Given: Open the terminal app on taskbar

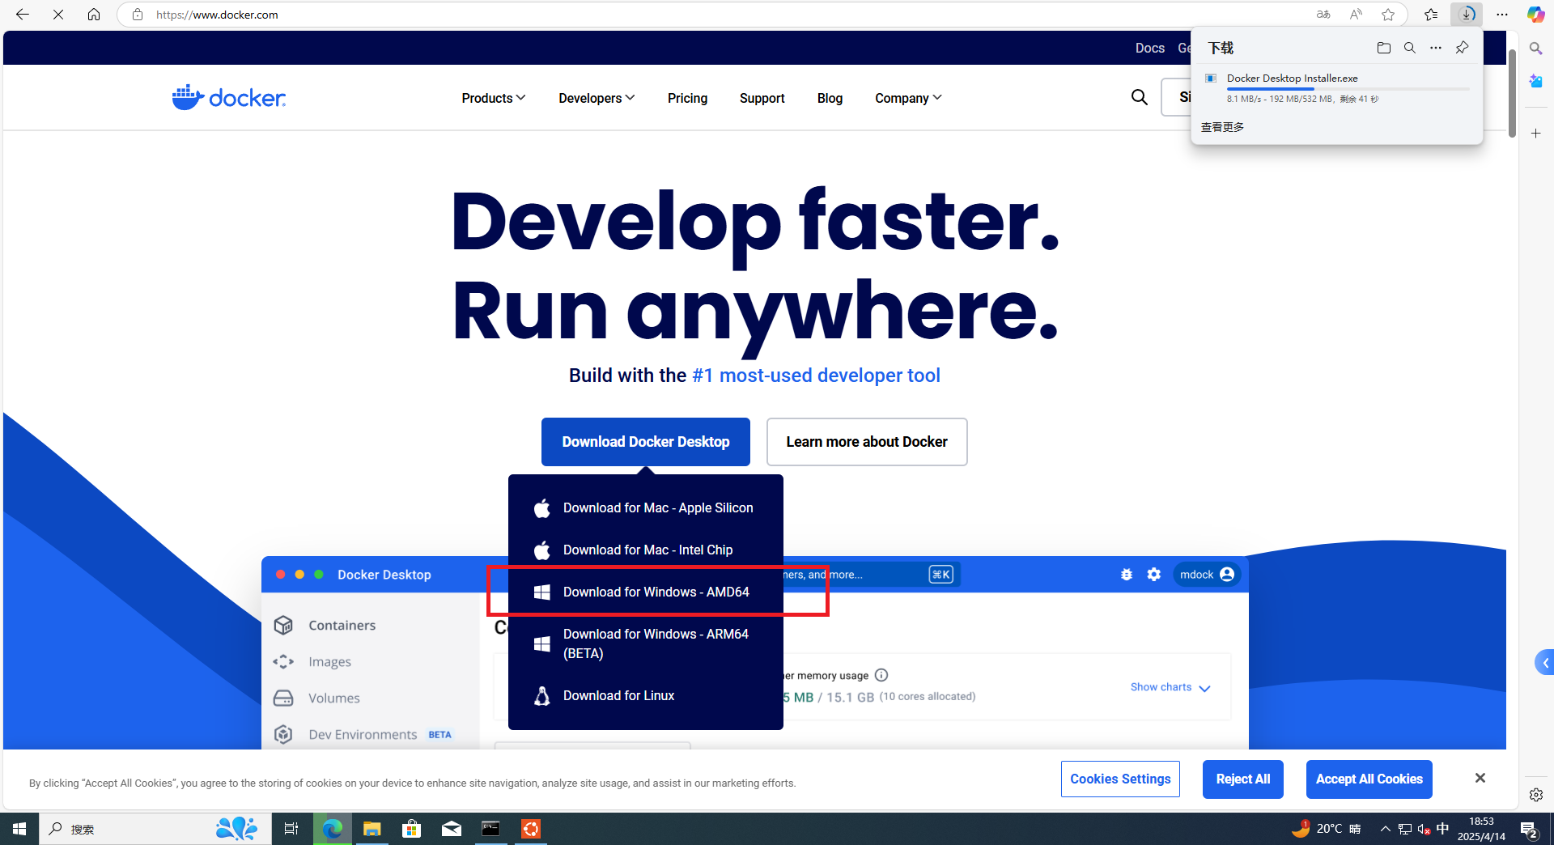Looking at the screenshot, I should tap(490, 829).
